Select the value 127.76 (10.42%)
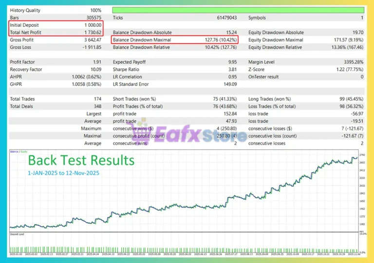The image size is (374, 263). click(221, 40)
